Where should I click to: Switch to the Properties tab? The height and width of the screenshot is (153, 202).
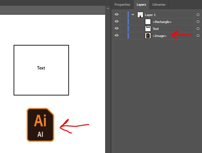coord(122,5)
